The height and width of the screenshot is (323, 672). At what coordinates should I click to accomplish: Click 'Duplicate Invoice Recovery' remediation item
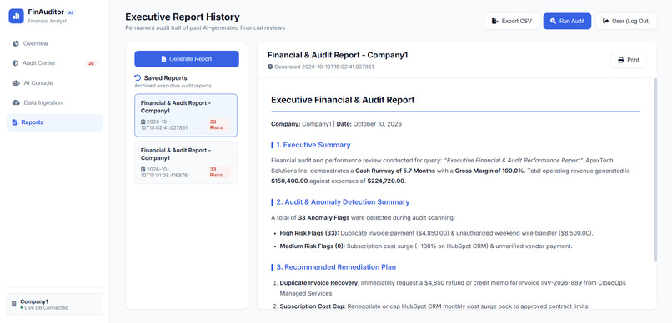coord(319,283)
